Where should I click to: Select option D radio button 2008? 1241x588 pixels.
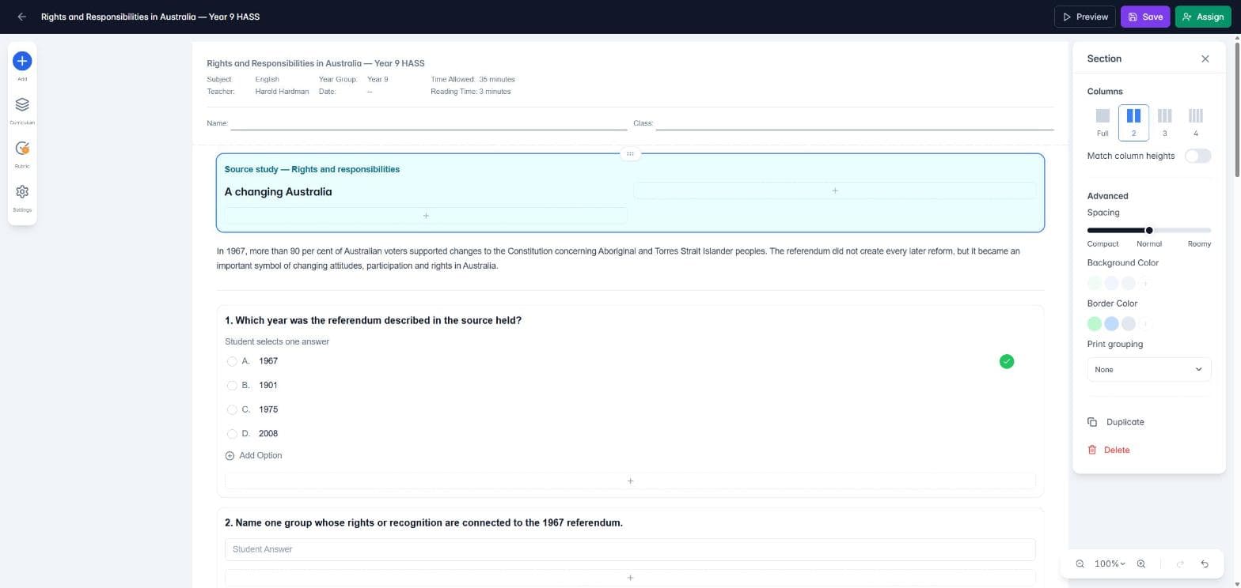232,434
